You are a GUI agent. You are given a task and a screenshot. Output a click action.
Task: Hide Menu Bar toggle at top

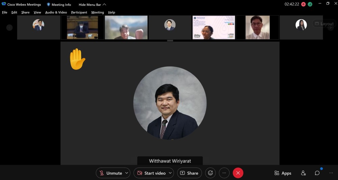click(92, 5)
